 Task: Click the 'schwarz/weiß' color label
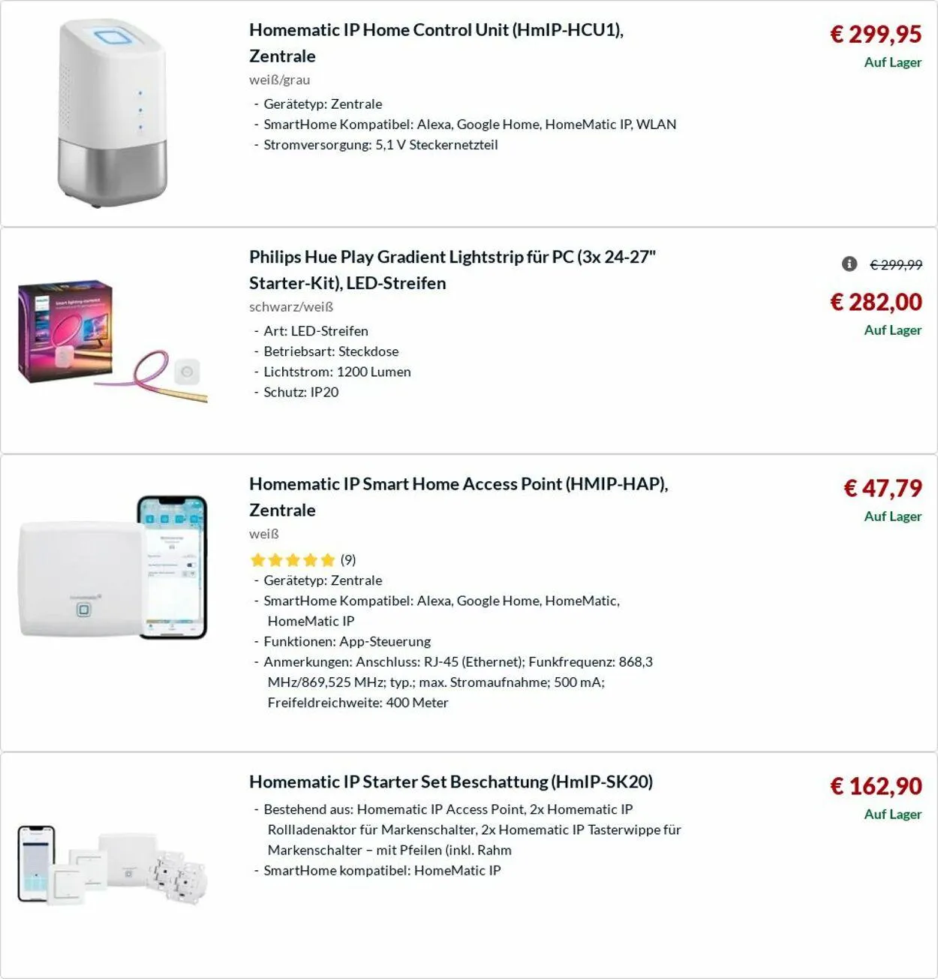(291, 307)
